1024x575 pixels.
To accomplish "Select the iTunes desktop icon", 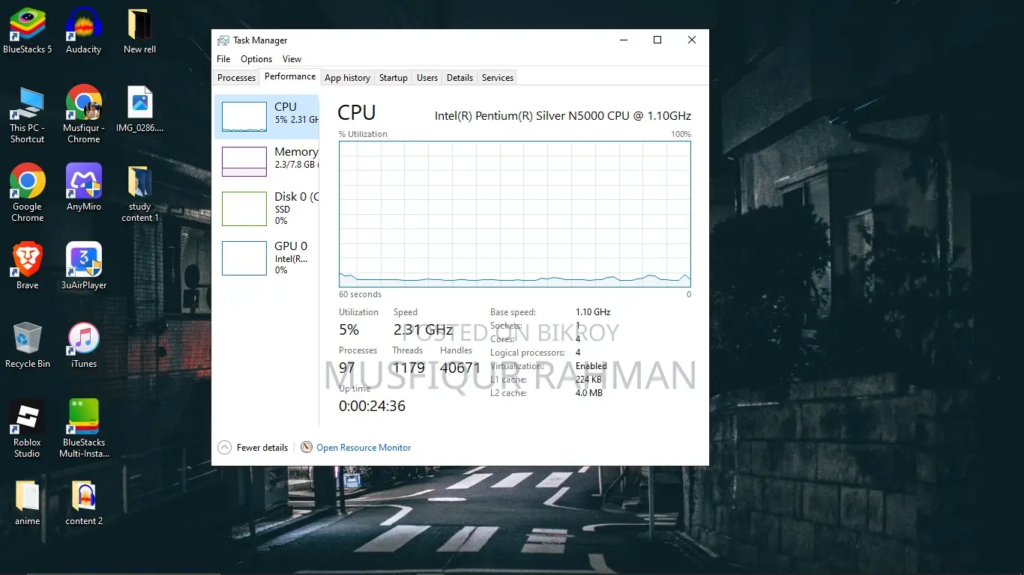I will coord(84,345).
